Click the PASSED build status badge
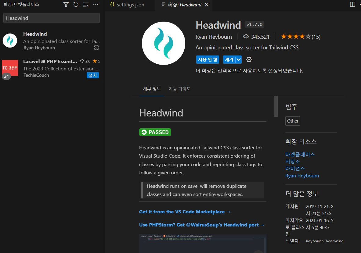Image resolution: width=361 pixels, height=253 pixels. click(x=155, y=132)
